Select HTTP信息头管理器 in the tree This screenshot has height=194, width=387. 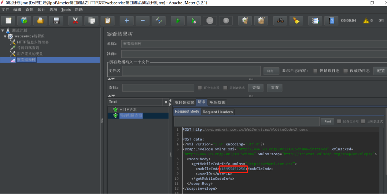[33, 42]
